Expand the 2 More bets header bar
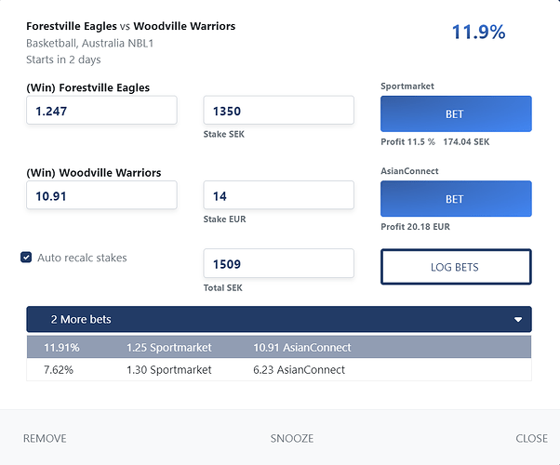The height and width of the screenshot is (465, 560). click(278, 320)
